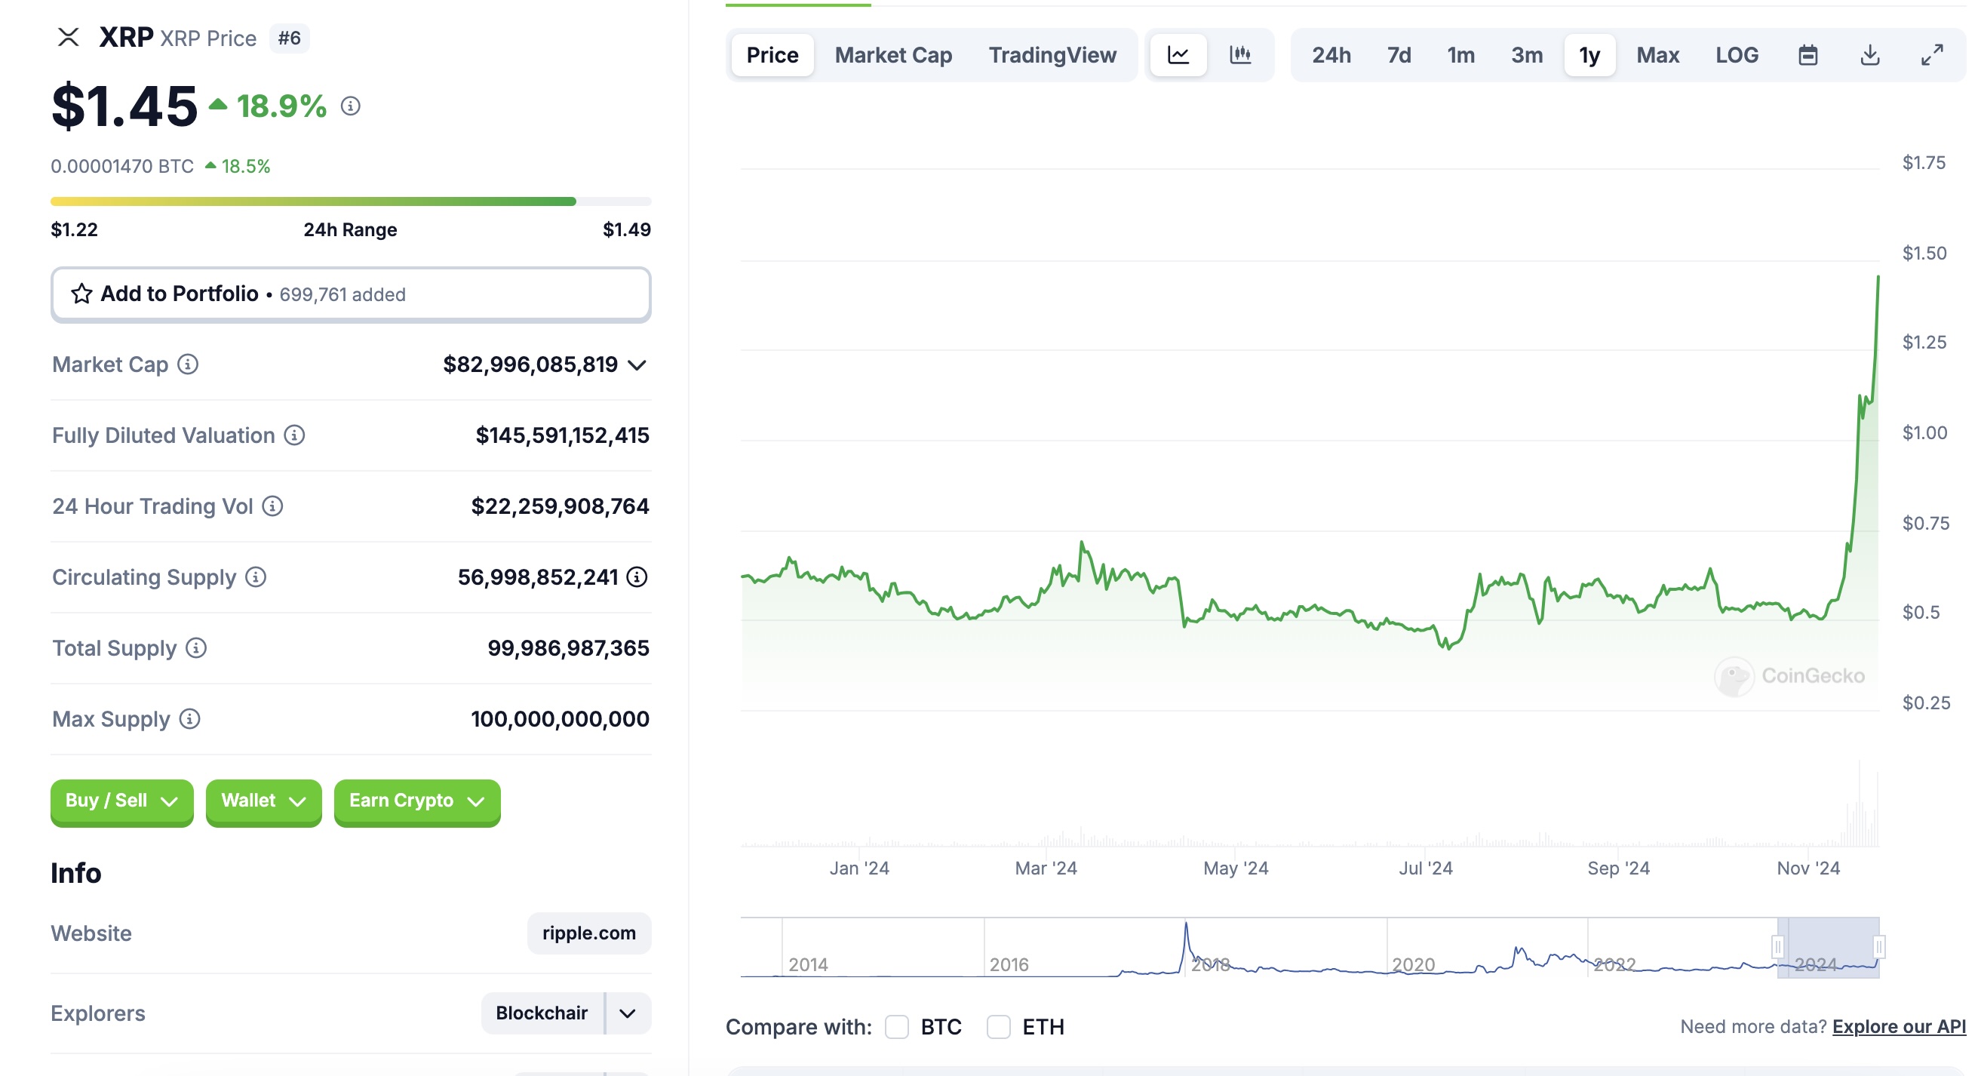Click the $1.49 range high value
Viewport: 1981px width, 1076px height.
(x=627, y=229)
